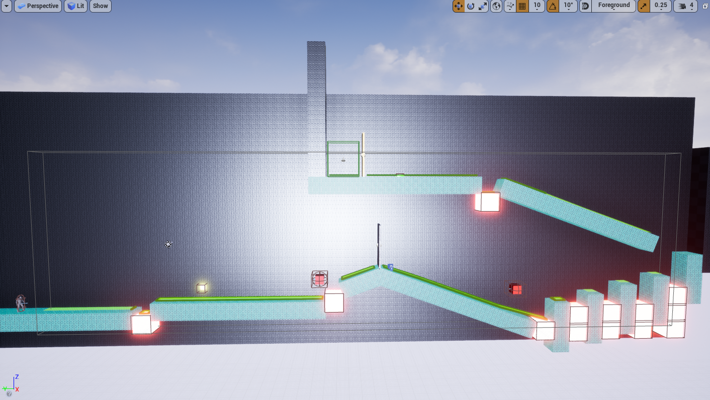Toggle rotation angle snapping
The image size is (710, 400).
pyautogui.click(x=553, y=6)
